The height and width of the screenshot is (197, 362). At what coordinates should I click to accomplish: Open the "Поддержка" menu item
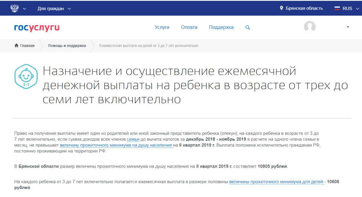(221, 27)
